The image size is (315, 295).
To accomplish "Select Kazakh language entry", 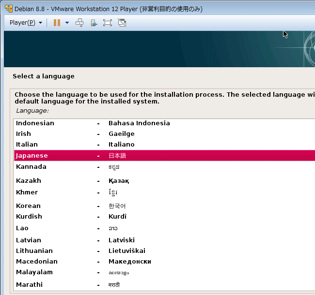I will click(x=164, y=180).
